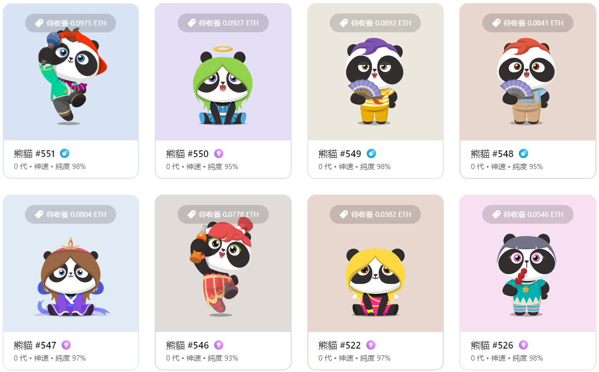Screen dimensions: 599x372
Task: Open the 熊貓 #526 name link
Action: pos(492,345)
